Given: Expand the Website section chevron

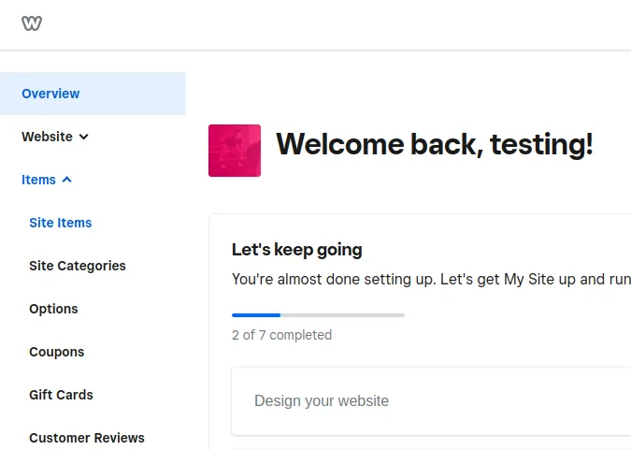Looking at the screenshot, I should click(84, 137).
